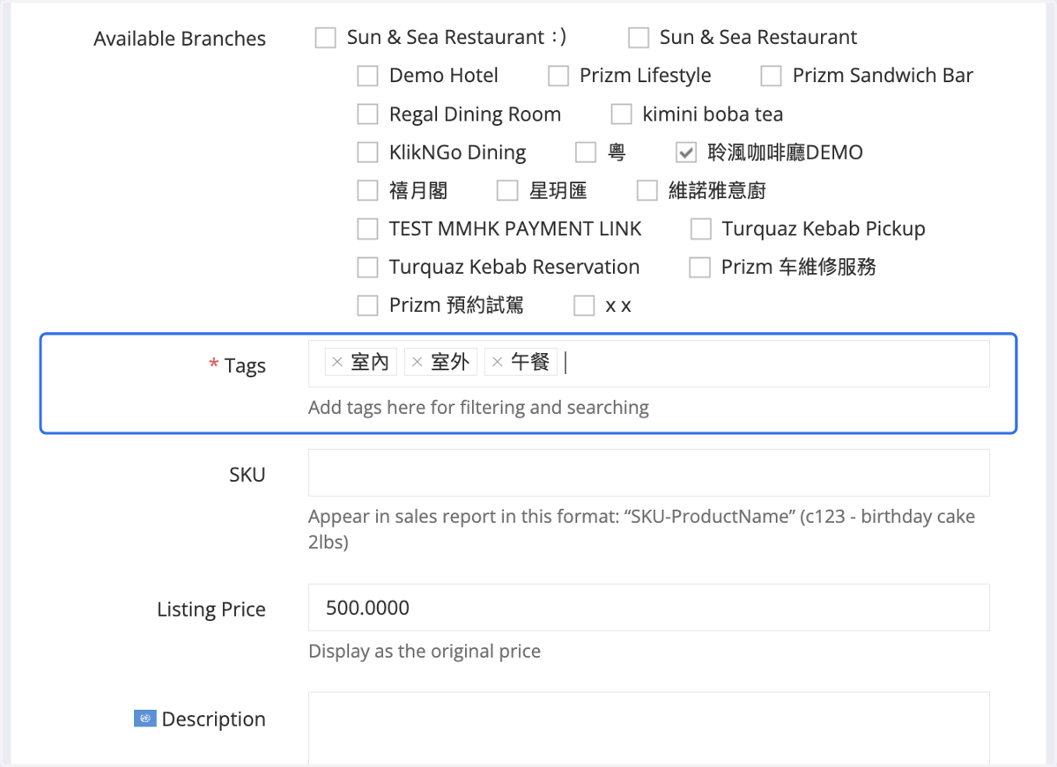This screenshot has height=767, width=1057.
Task: Enable the 維諾雅意廚 branch
Action: tap(647, 190)
